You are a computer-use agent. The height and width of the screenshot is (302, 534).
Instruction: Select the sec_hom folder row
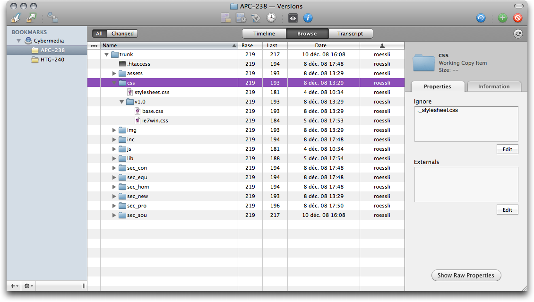coord(246,187)
